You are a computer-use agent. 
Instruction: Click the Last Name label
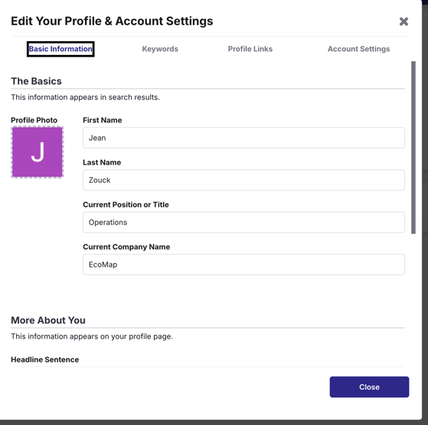(102, 162)
